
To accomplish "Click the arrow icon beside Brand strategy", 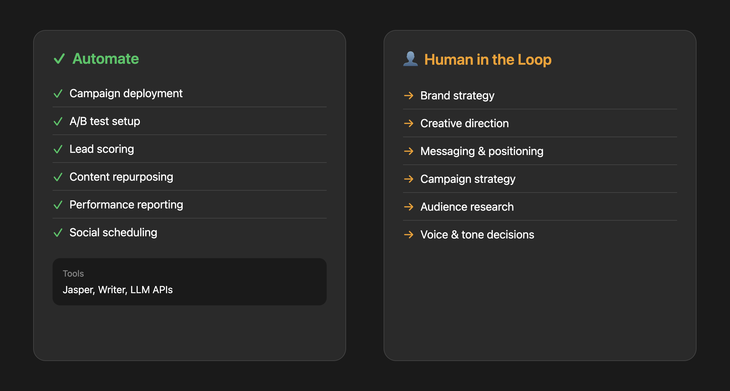I will (409, 95).
